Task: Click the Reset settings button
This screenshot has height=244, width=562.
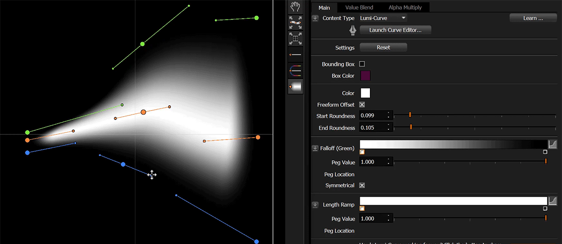Action: pyautogui.click(x=383, y=47)
